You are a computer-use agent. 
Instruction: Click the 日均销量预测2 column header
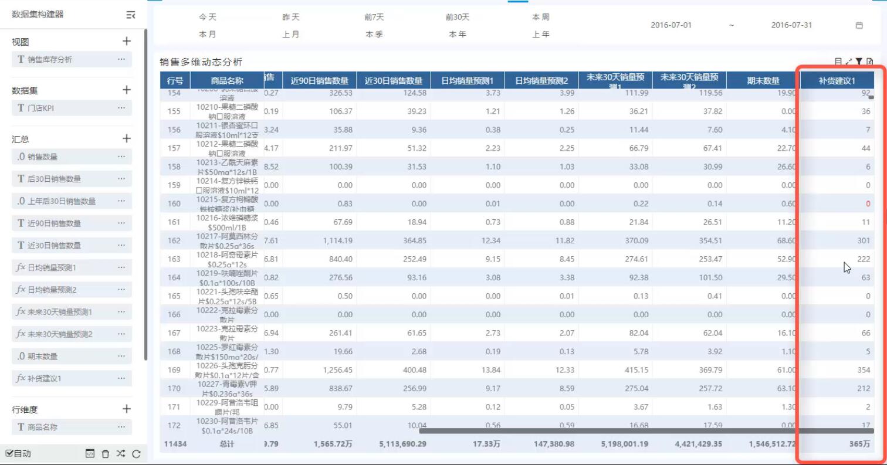pos(541,80)
